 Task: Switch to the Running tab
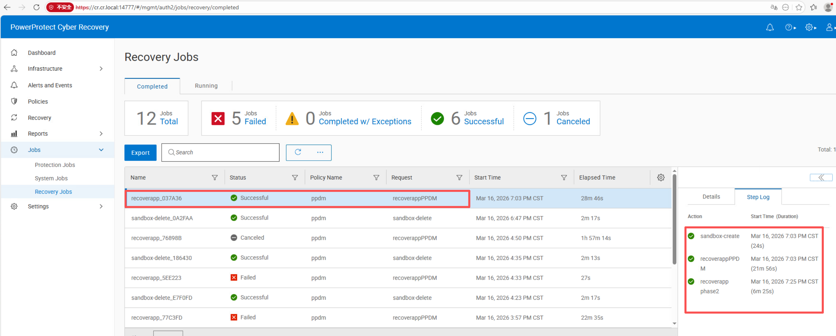[206, 86]
